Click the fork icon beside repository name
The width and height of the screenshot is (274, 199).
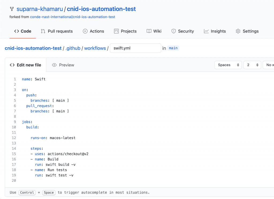coord(12,9)
